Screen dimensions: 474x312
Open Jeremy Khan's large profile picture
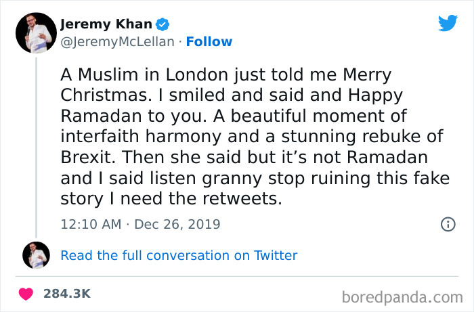click(x=35, y=33)
